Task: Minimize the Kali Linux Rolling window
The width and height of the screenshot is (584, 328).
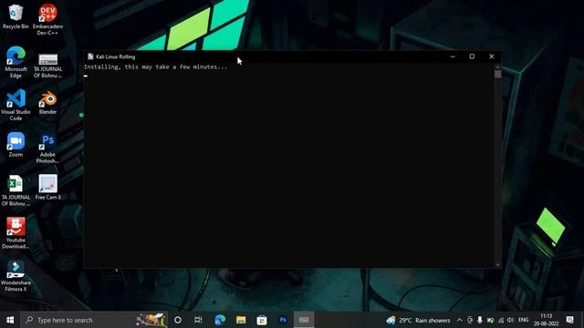Action: (453, 56)
